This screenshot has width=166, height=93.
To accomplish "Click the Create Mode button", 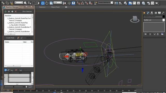I will coord(10,38).
